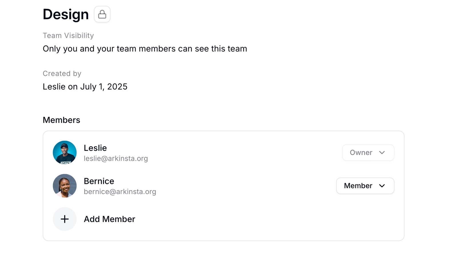The image size is (458, 257).
Task: Click the Member label in Bernice's dropdown
Action: point(358,186)
